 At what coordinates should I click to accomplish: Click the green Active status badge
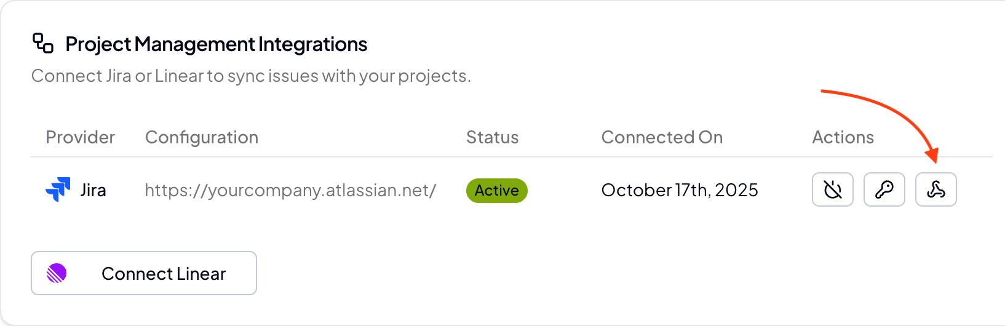pyautogui.click(x=496, y=191)
